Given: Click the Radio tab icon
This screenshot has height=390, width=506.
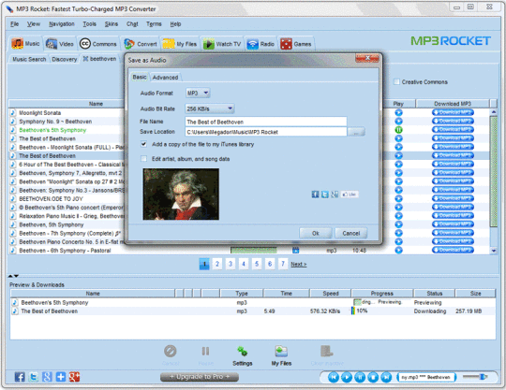Looking at the screenshot, I should 252,44.
